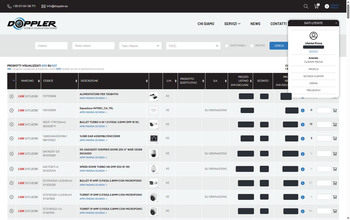Open thumbnail of SPEED DOME TURBO HD 2MP
Viewport: 350px width, 220px height.
tap(154, 169)
